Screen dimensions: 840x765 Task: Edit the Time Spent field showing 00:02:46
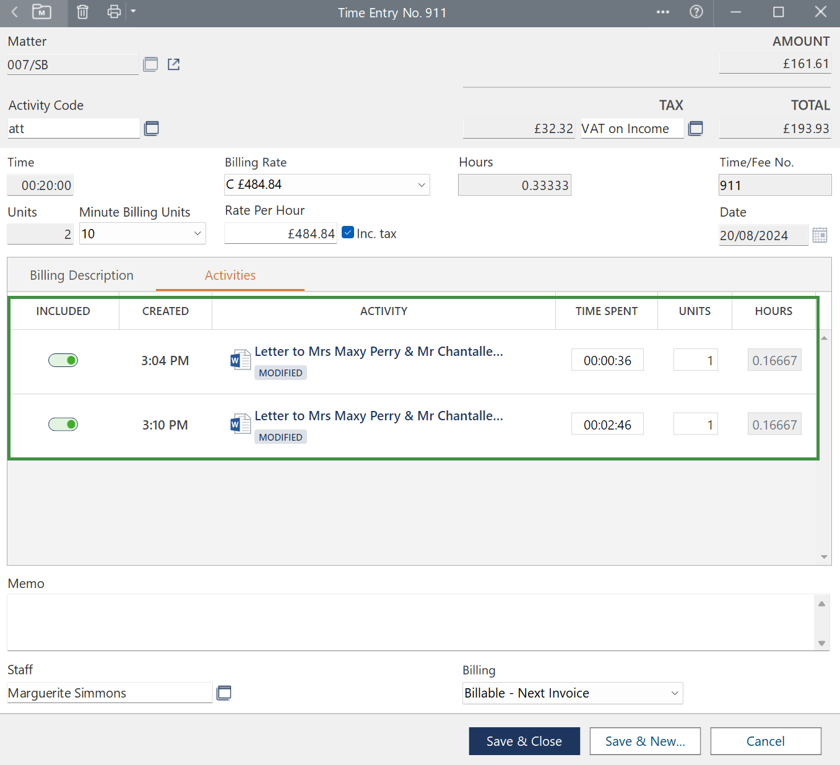(x=607, y=424)
